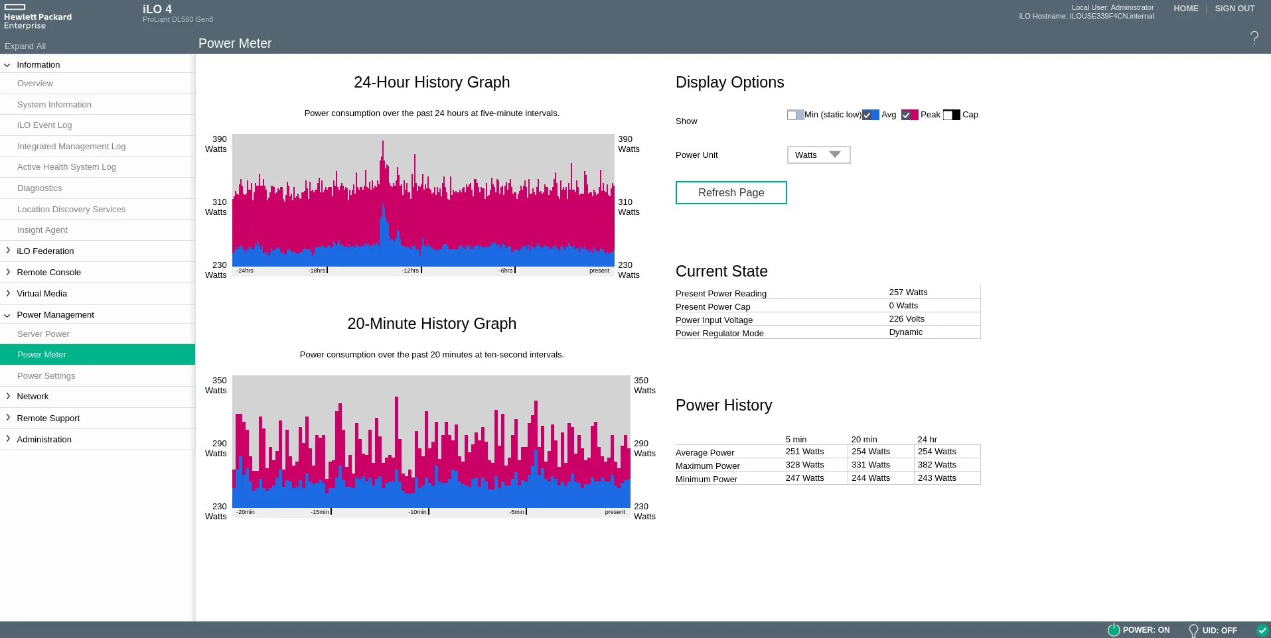Screen dimensions: 1271x638
Task: Click the SIGN OUT link
Action: [1234, 9]
